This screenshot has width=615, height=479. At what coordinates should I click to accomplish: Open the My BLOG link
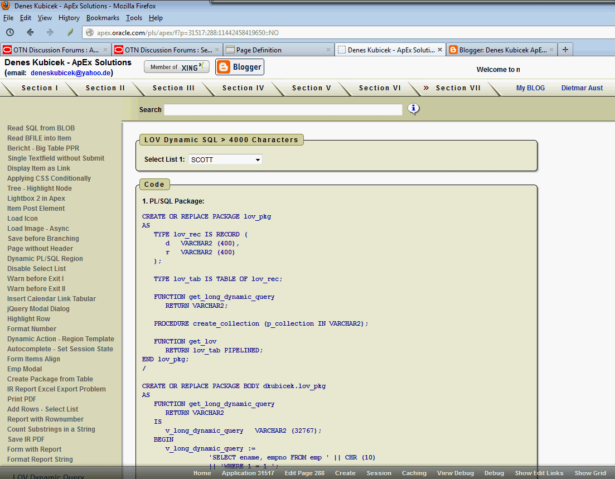pyautogui.click(x=530, y=88)
